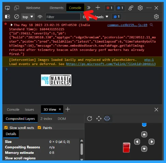
Task: Select the Composited Layers tab
Action: pos(20,119)
